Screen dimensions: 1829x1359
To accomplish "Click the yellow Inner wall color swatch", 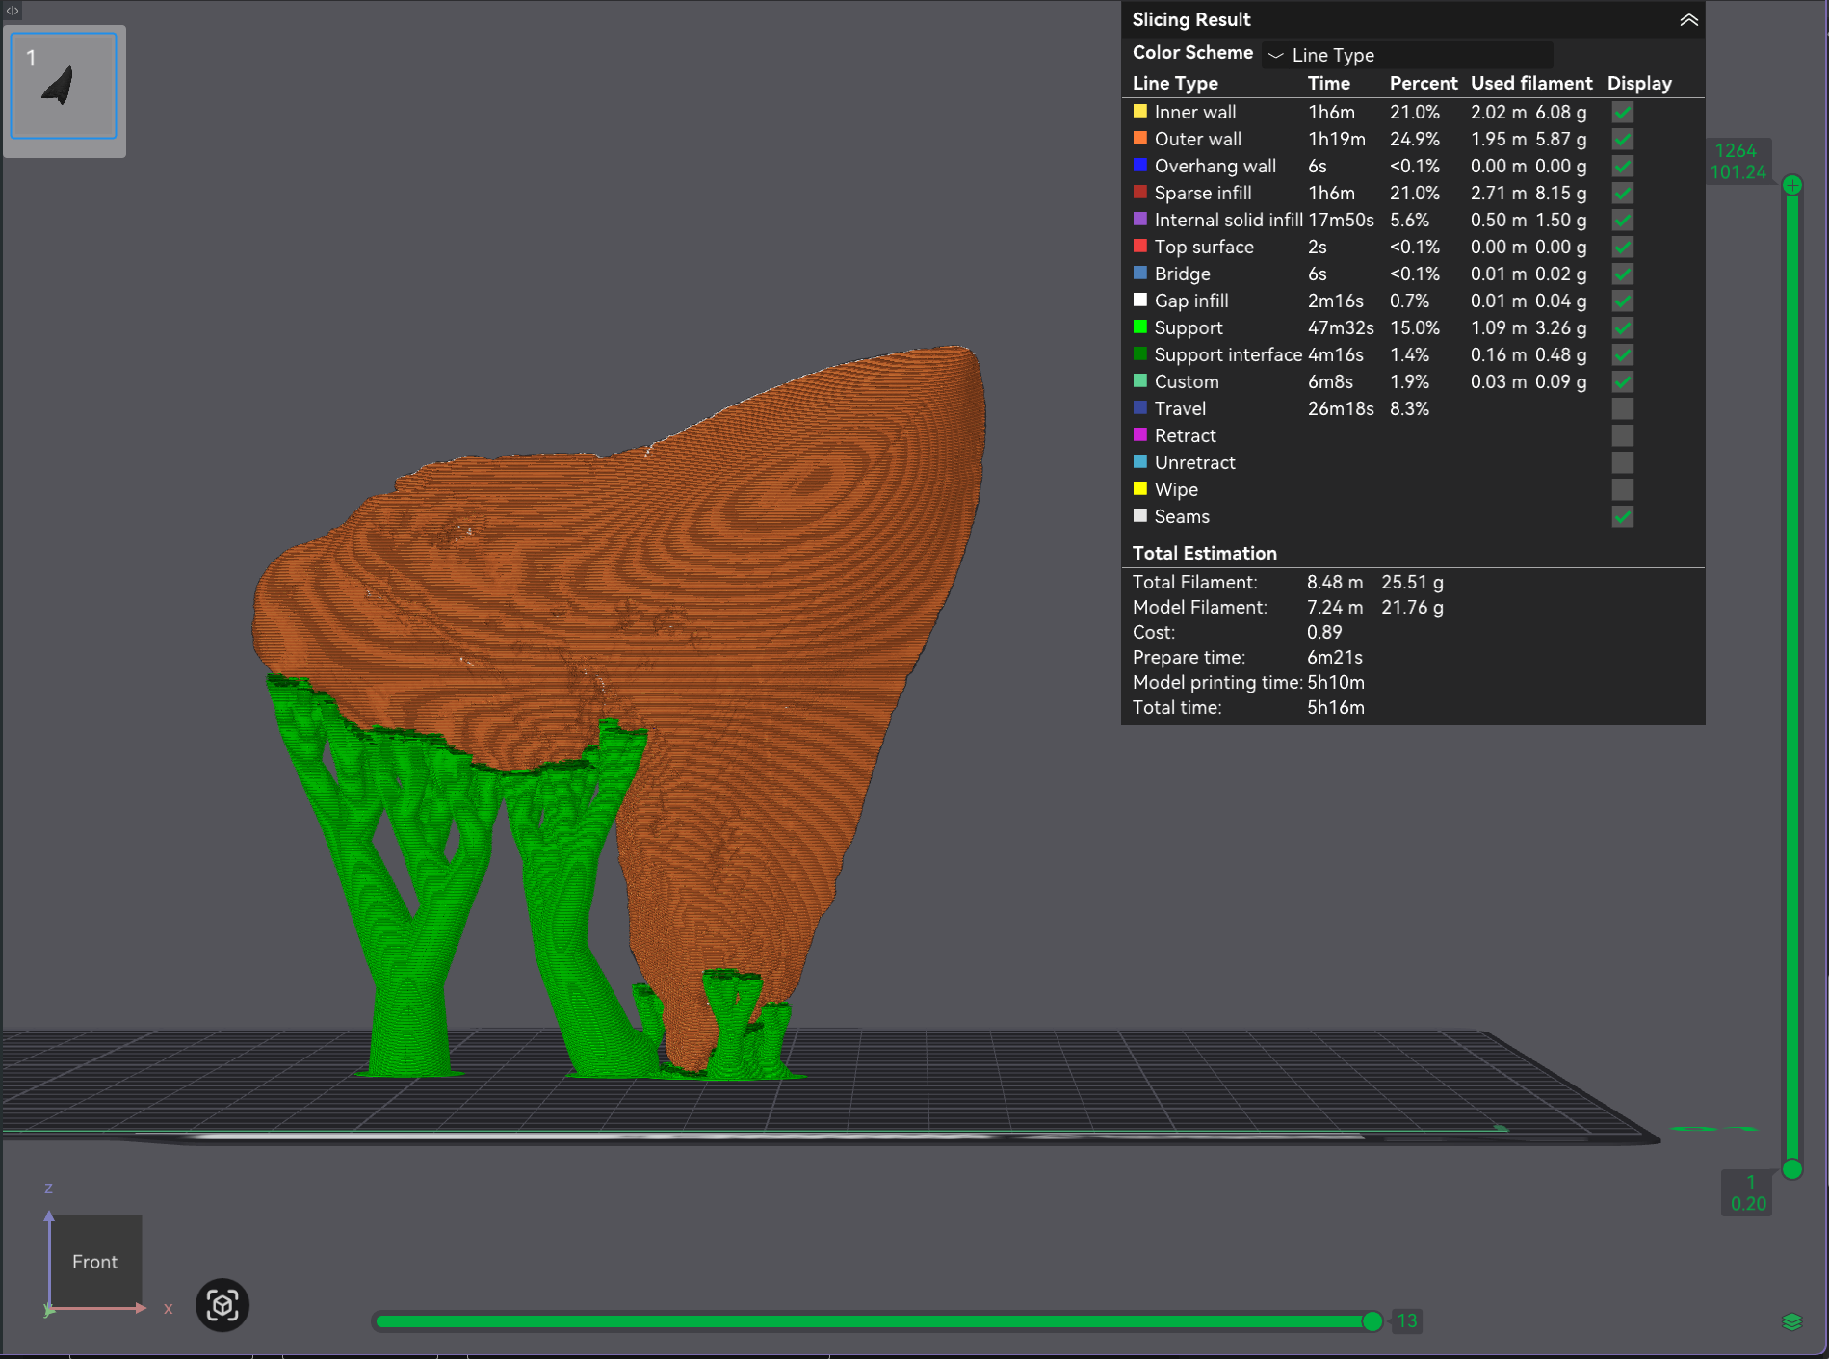I will [1140, 112].
